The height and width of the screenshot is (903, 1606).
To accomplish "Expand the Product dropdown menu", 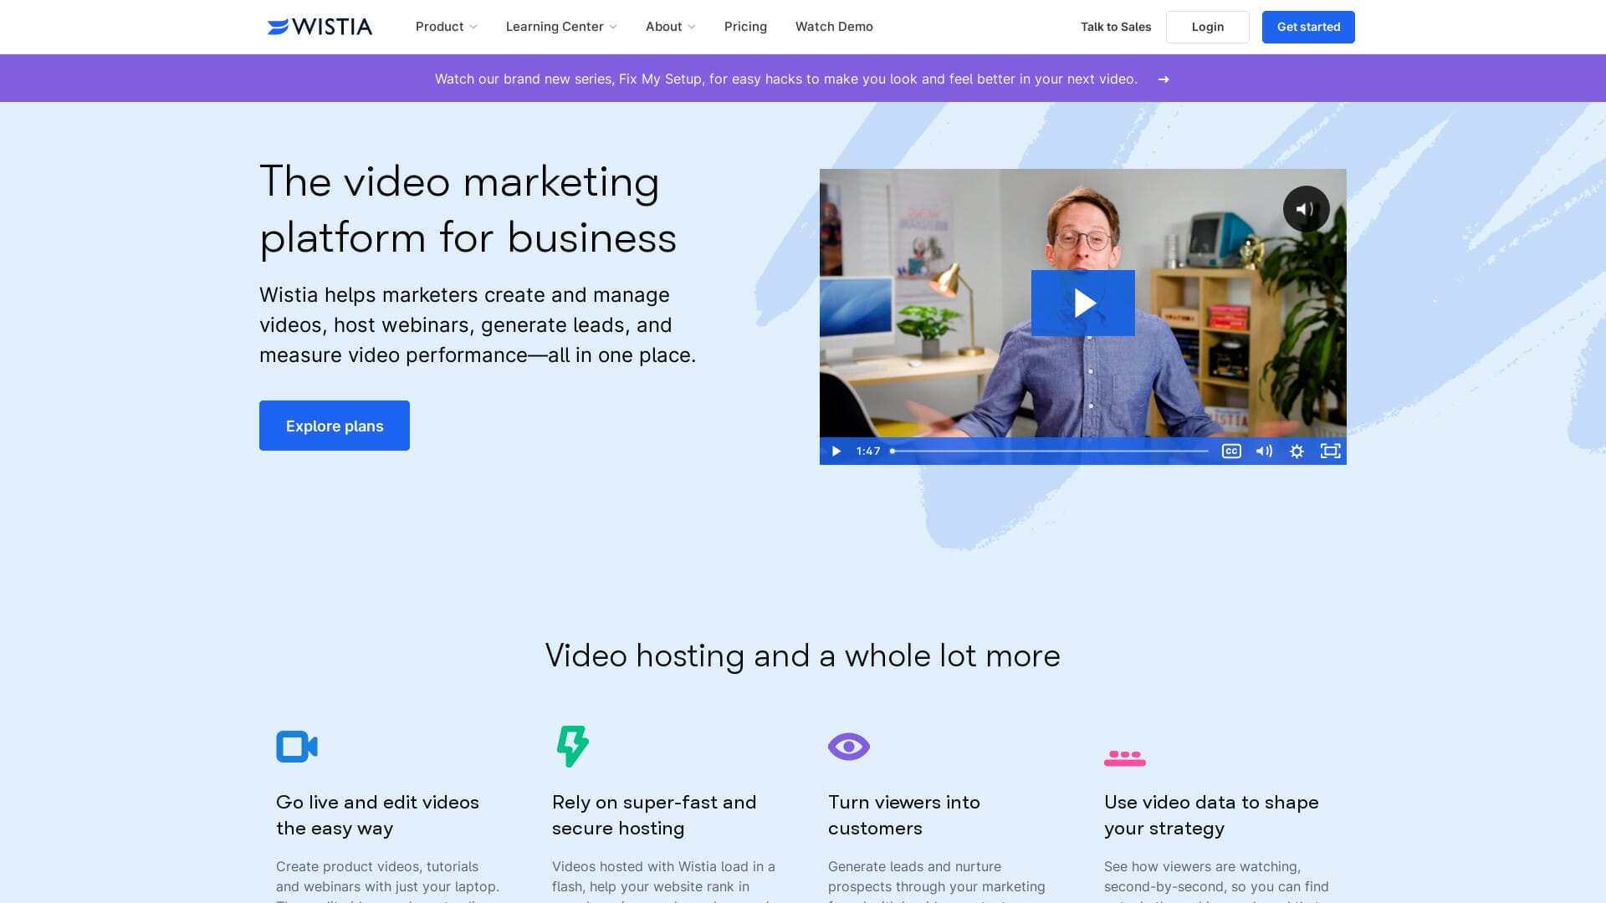I will click(446, 26).
